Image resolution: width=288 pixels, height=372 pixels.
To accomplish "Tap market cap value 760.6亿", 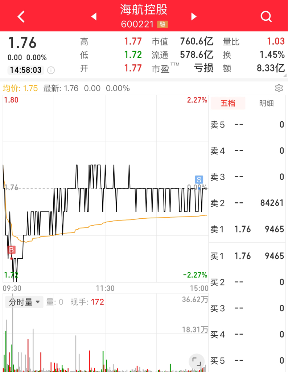I will click(197, 41).
